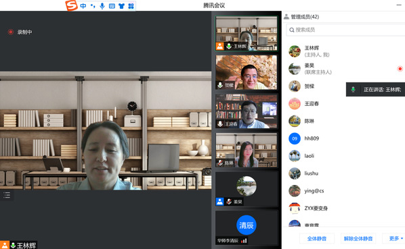This screenshot has height=249, width=405.
Task: Click 姜昊's muted microphone icon in thumbnail
Action: point(229,201)
